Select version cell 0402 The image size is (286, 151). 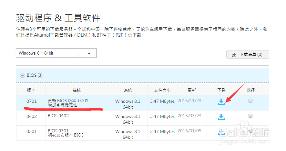point(32,116)
